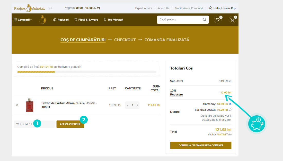Open the perfume product thumbnail
The image size is (283, 161).
tap(30, 105)
